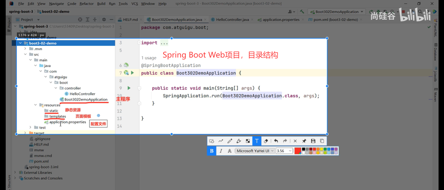Click the Build hammer icon

coord(302,12)
